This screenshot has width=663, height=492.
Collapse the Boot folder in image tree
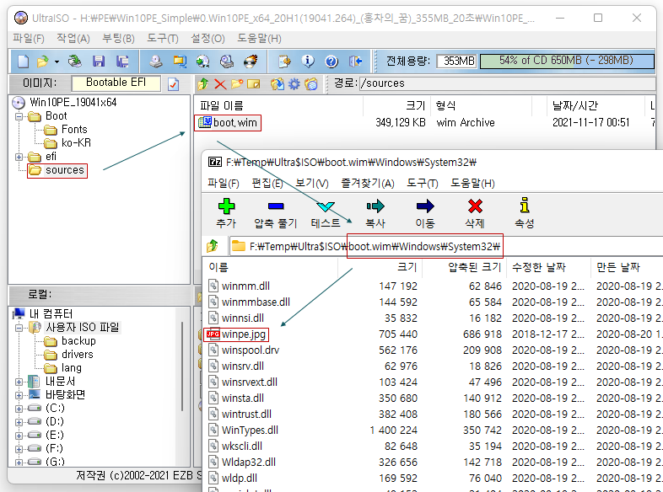click(x=19, y=116)
